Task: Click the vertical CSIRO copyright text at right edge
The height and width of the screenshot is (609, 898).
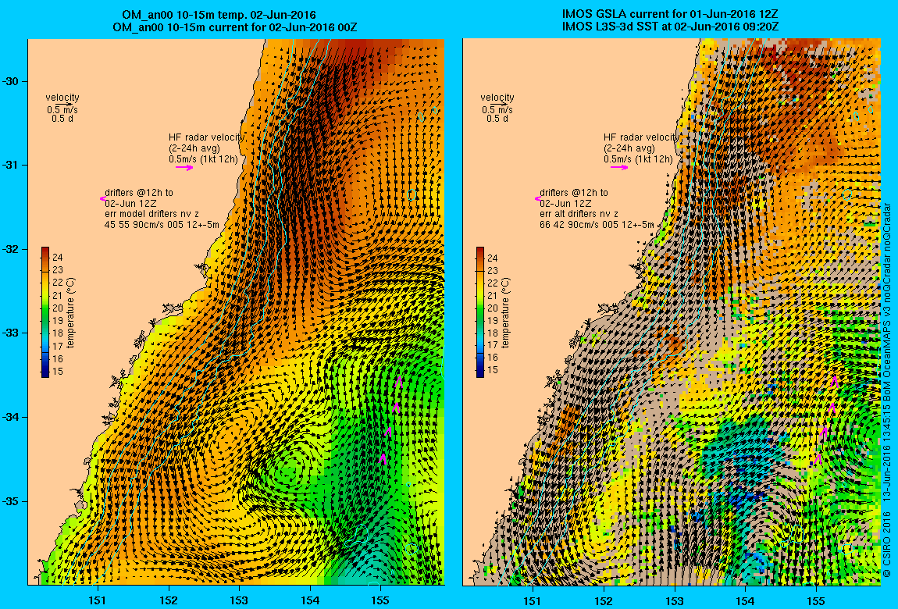Action: pyautogui.click(x=886, y=389)
